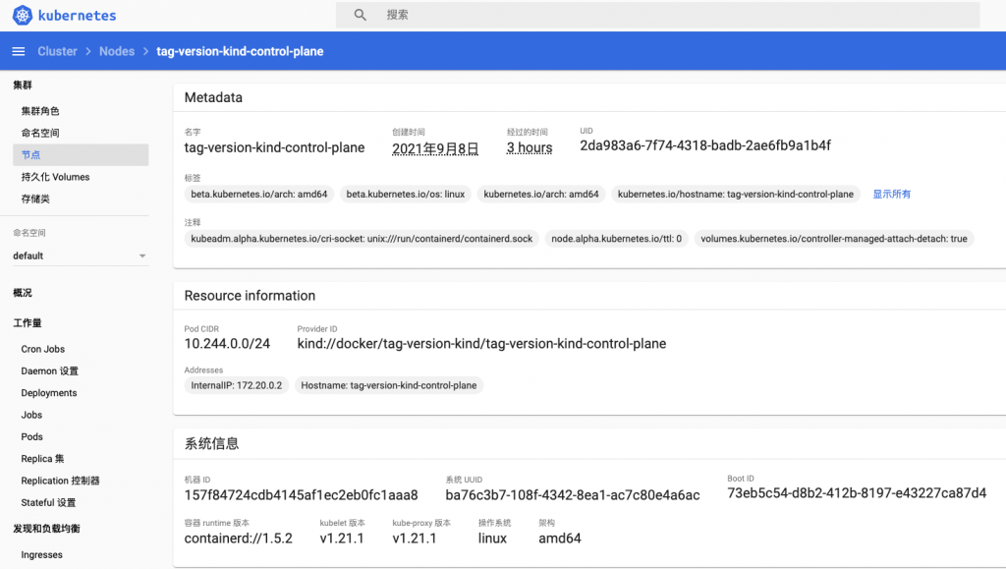Open the Cluster breadcrumb
Image resolution: width=1006 pixels, height=569 pixels.
coord(57,51)
